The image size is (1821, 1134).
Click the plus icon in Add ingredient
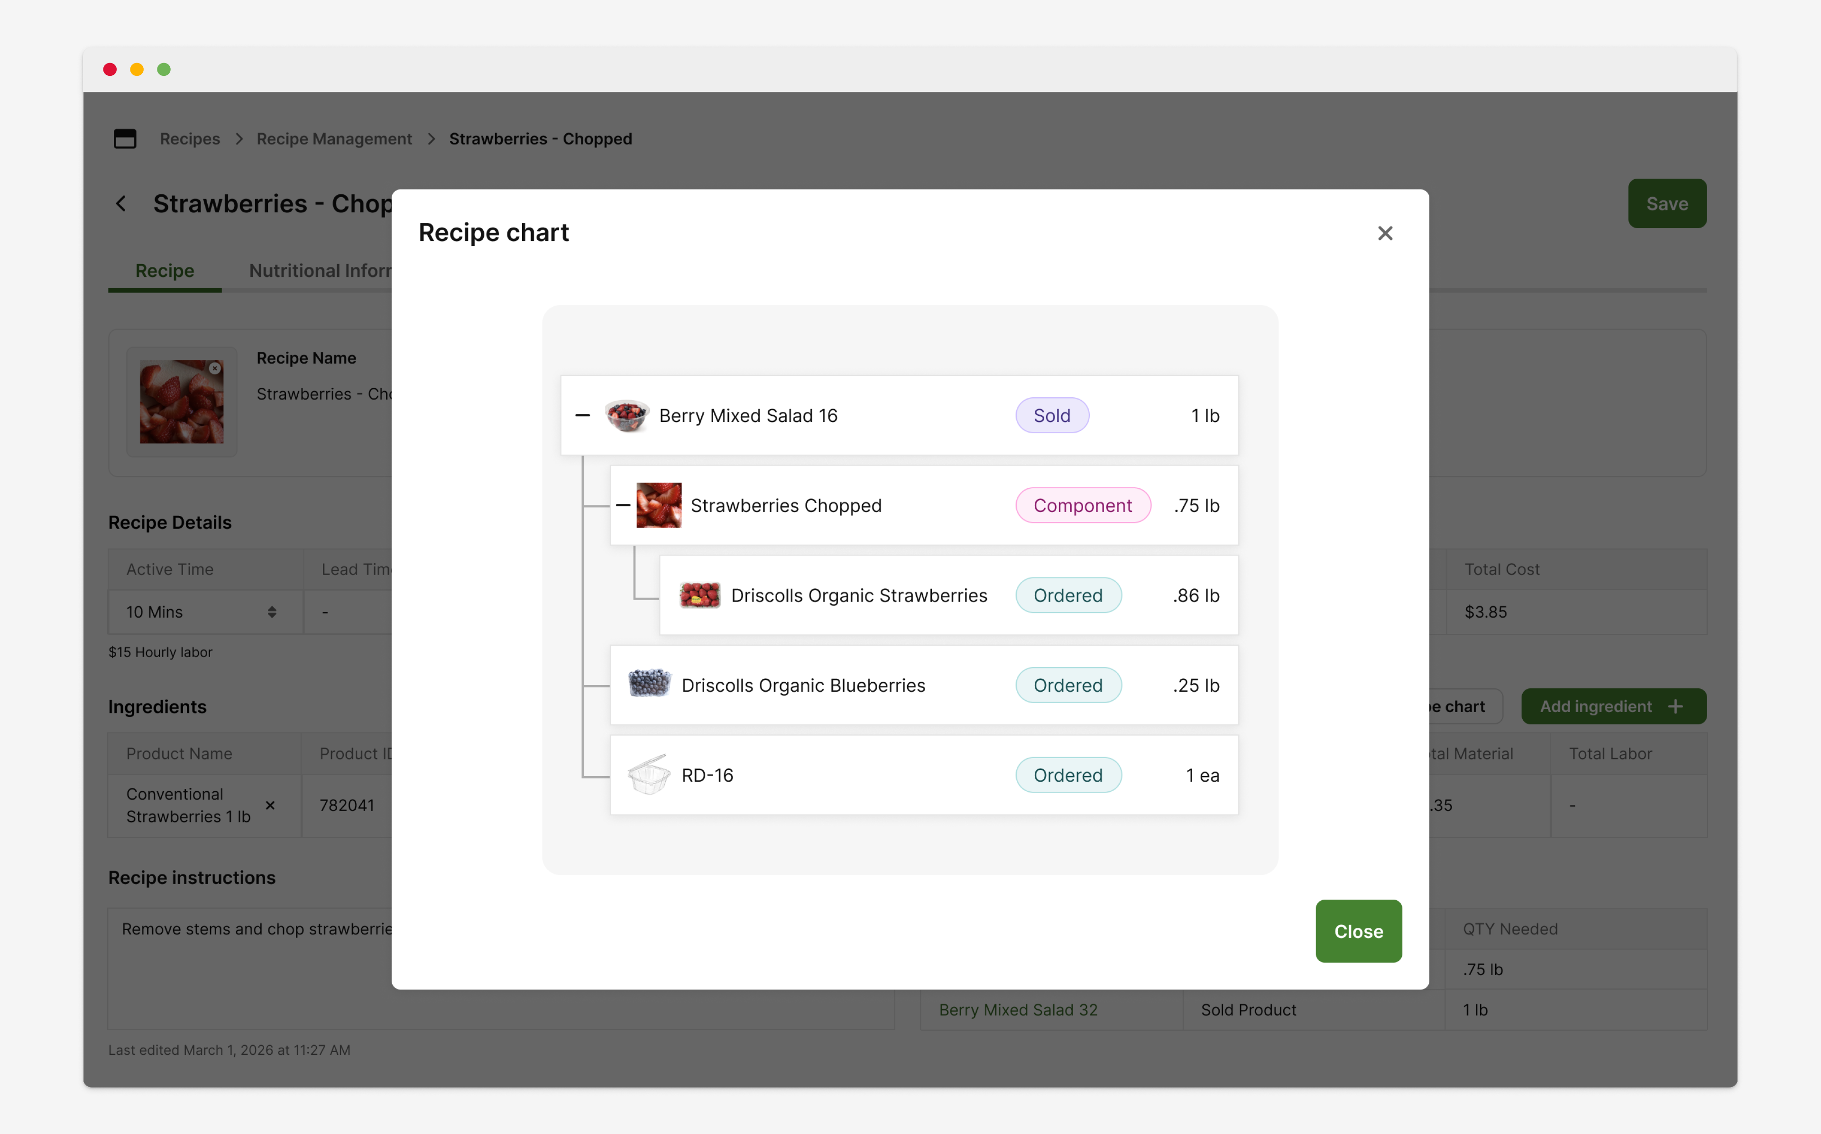[1675, 706]
